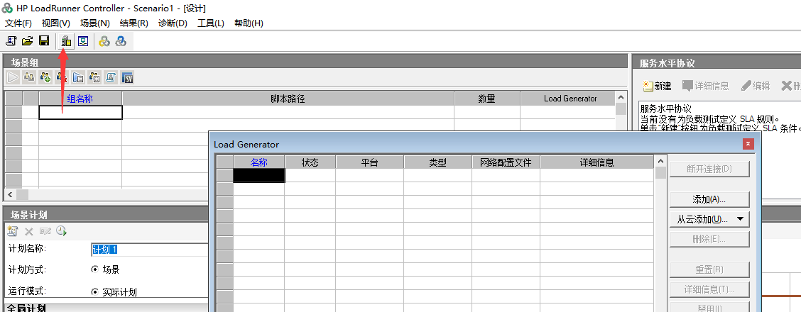Image resolution: width=801 pixels, height=312 pixels.
Task: Click the New Schedule icon in 场景计划
Action: coord(13,231)
